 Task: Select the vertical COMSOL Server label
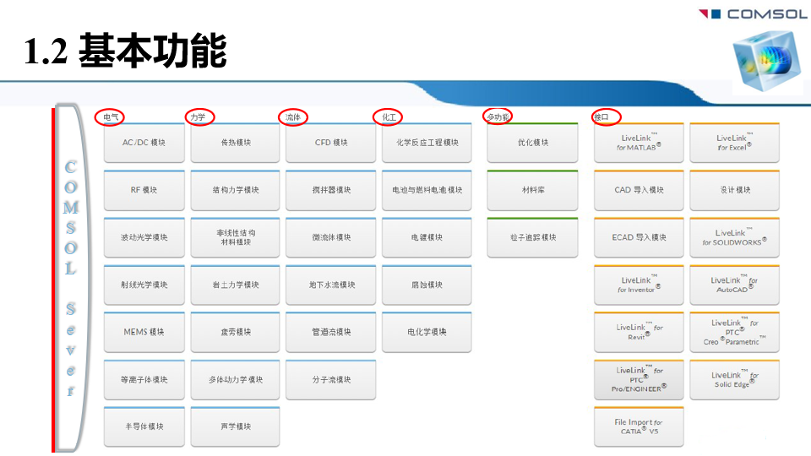tap(71, 278)
